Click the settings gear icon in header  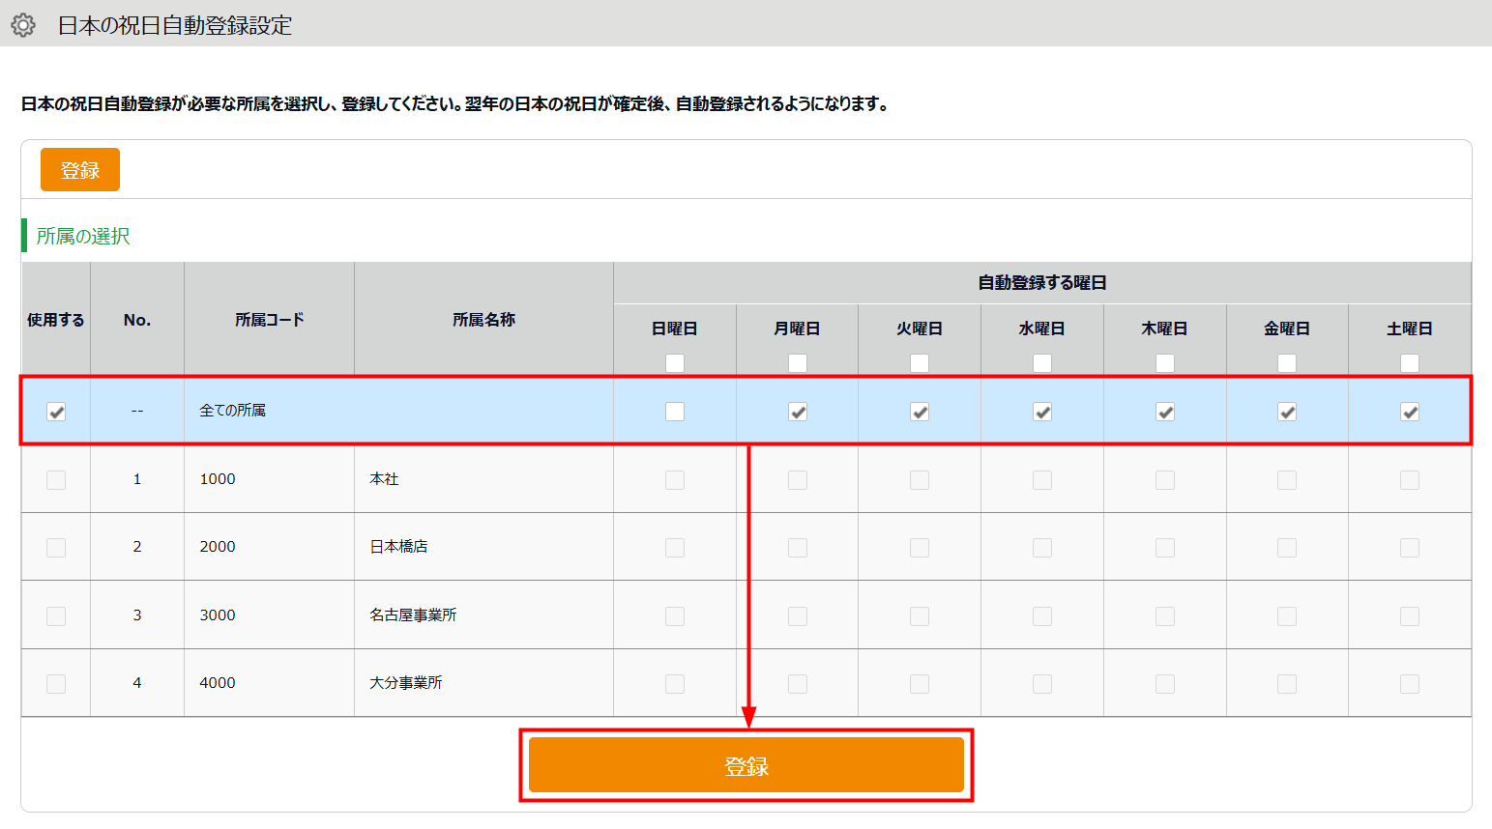(x=23, y=25)
